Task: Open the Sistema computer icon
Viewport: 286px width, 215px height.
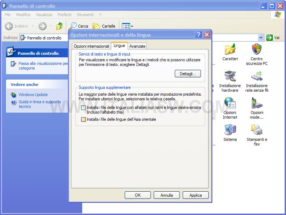Action: [x=230, y=130]
